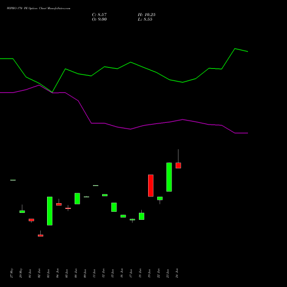Screen dimensions: 287x287
Task: Click the green candlestick for 08 Jun
Action: coord(77,199)
